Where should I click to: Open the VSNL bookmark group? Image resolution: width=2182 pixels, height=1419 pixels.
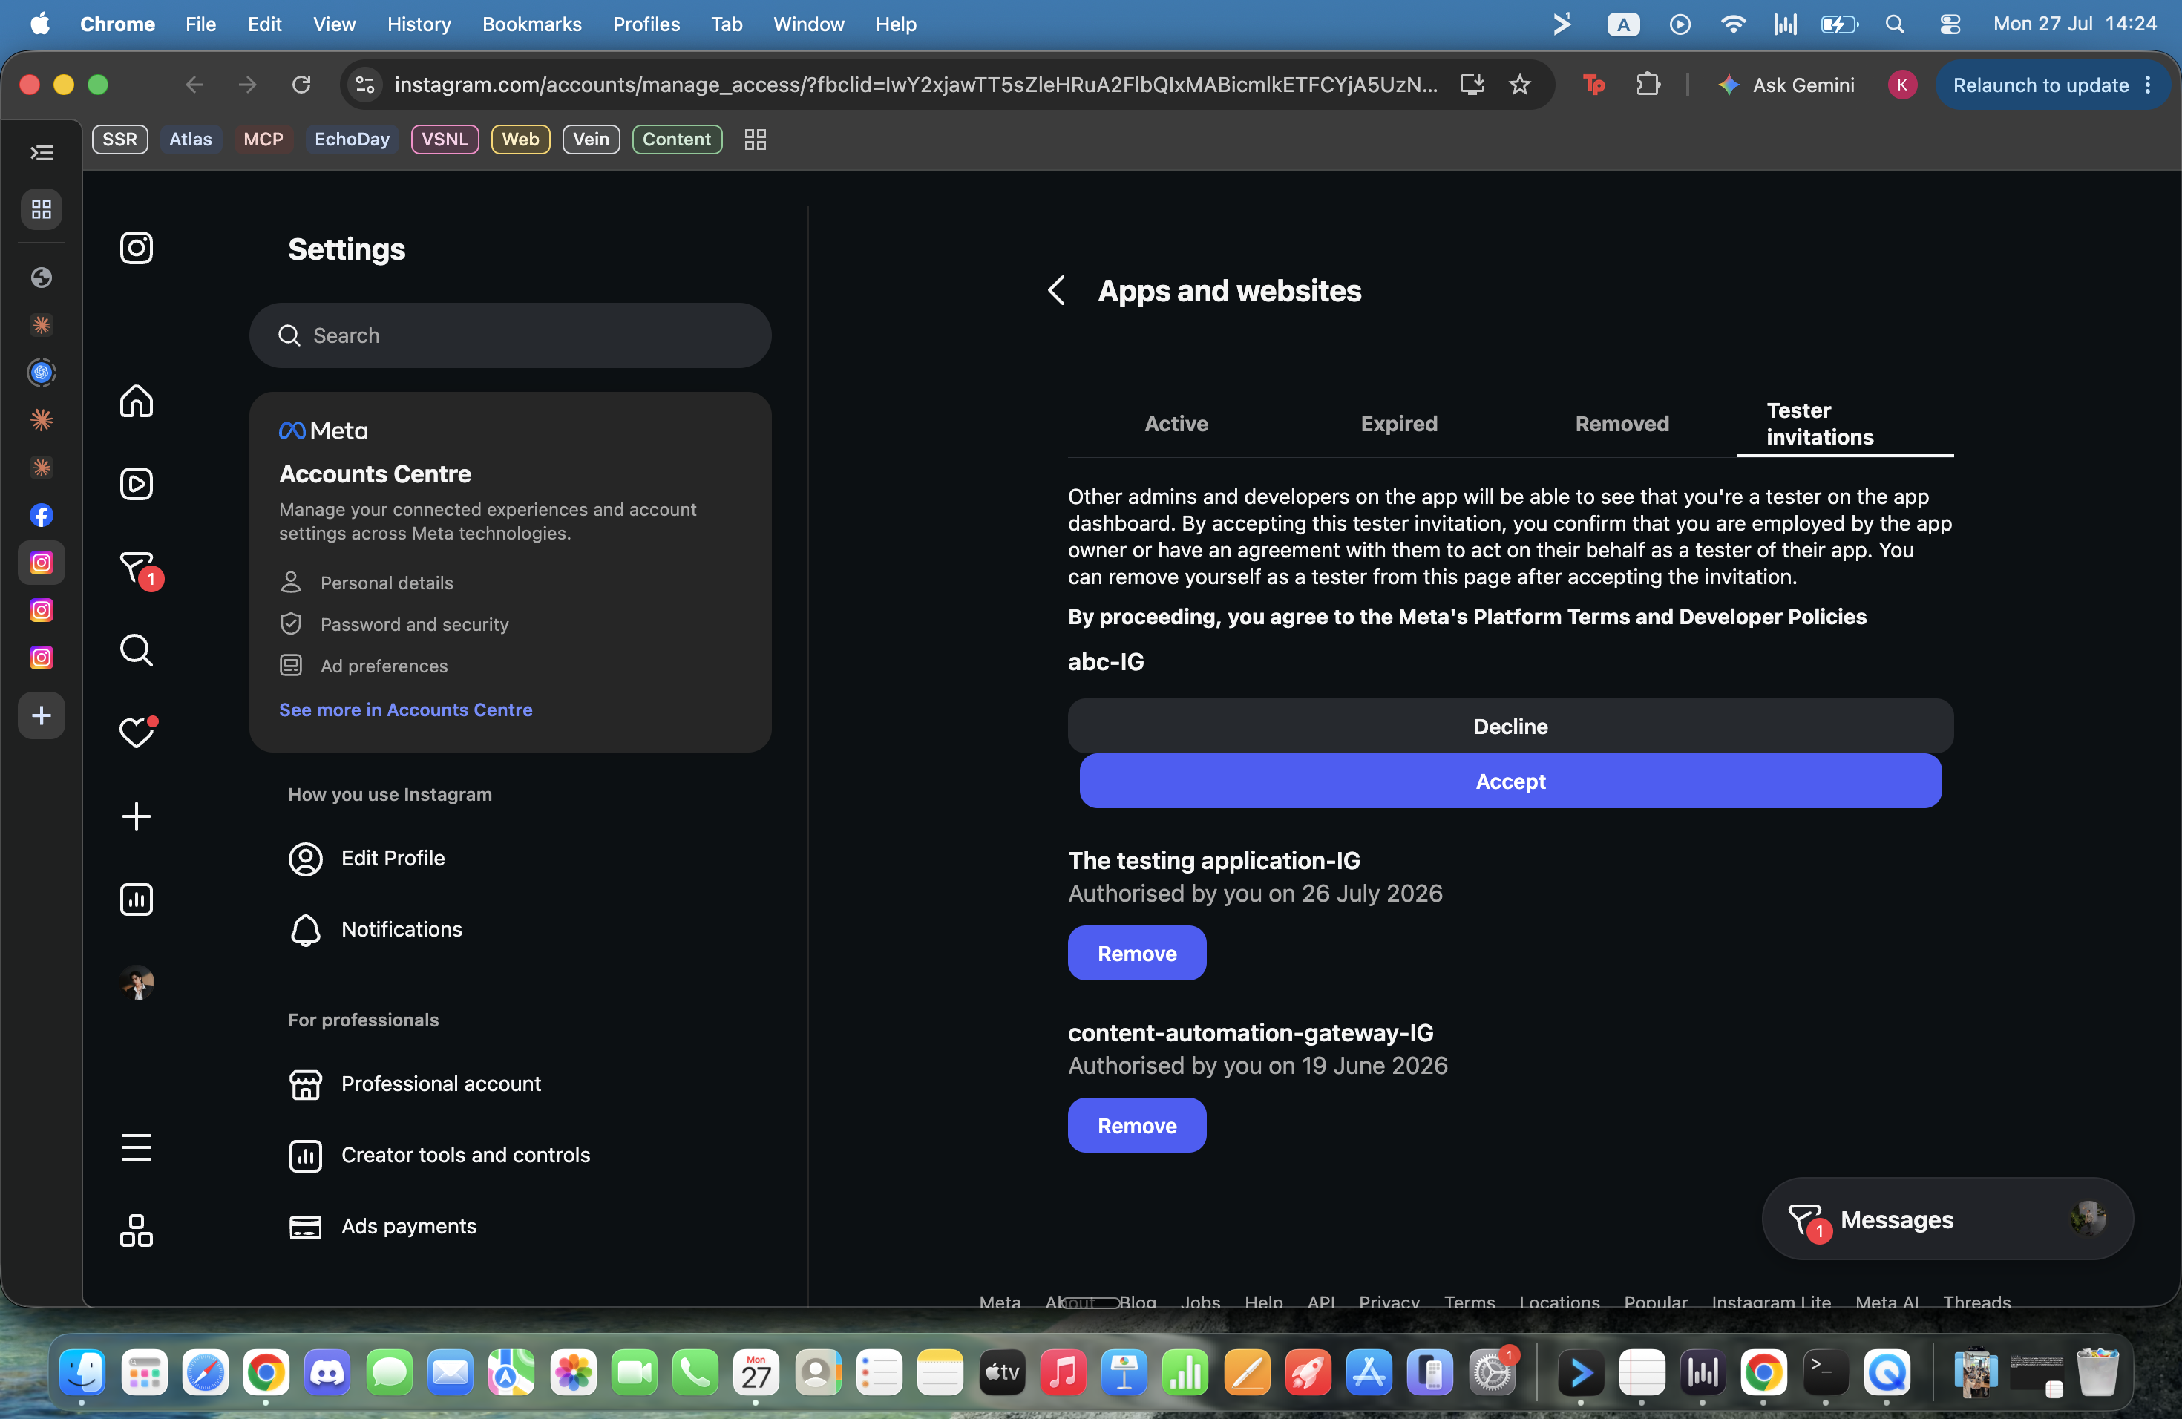click(445, 140)
